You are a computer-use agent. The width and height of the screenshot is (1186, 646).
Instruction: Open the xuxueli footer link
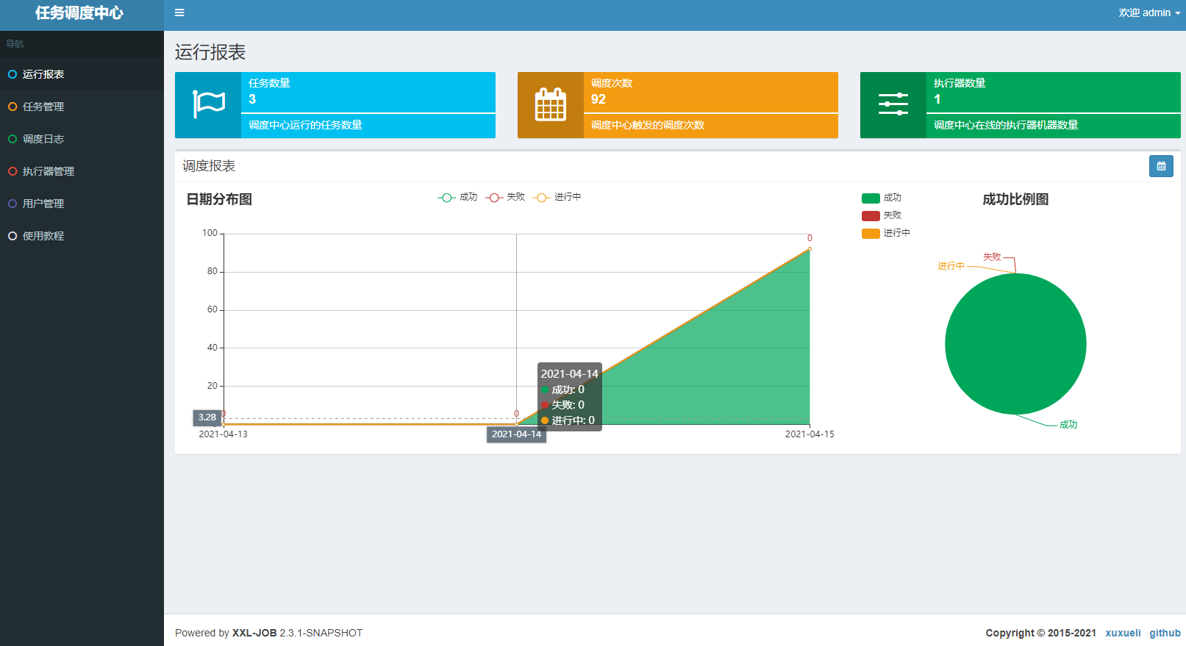tap(1123, 633)
